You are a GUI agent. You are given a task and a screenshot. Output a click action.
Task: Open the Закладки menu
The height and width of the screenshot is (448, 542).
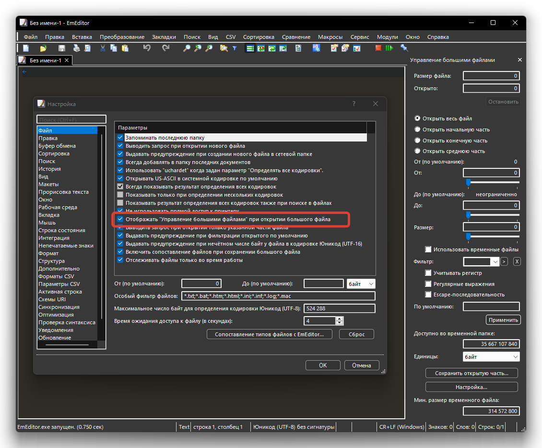coord(164,37)
